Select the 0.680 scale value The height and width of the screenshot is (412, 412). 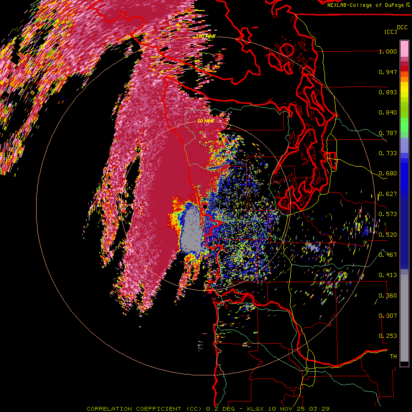388,173
